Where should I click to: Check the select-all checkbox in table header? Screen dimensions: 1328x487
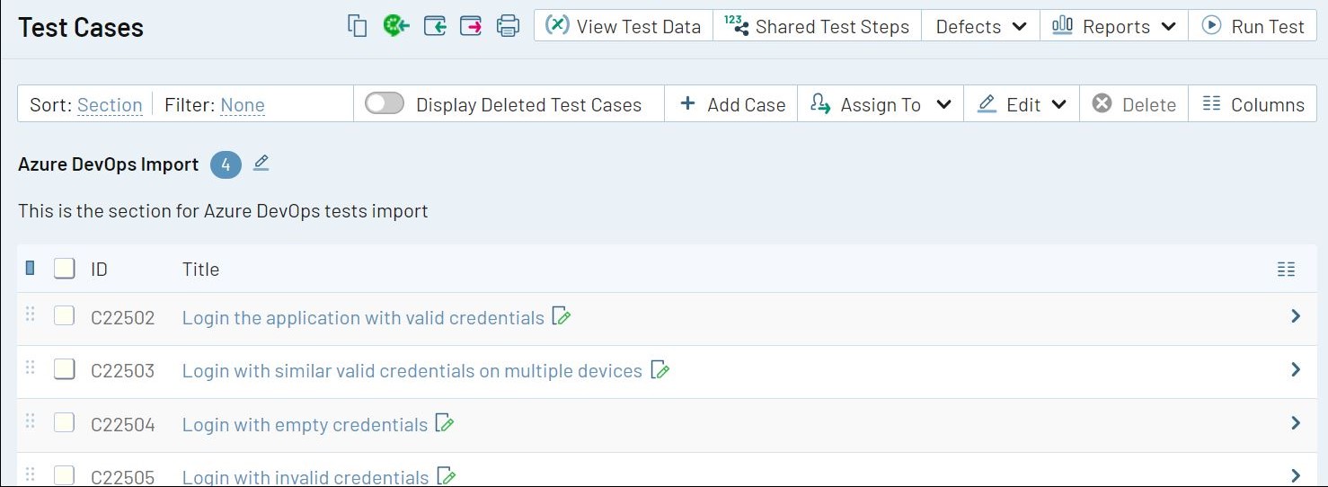click(x=64, y=269)
